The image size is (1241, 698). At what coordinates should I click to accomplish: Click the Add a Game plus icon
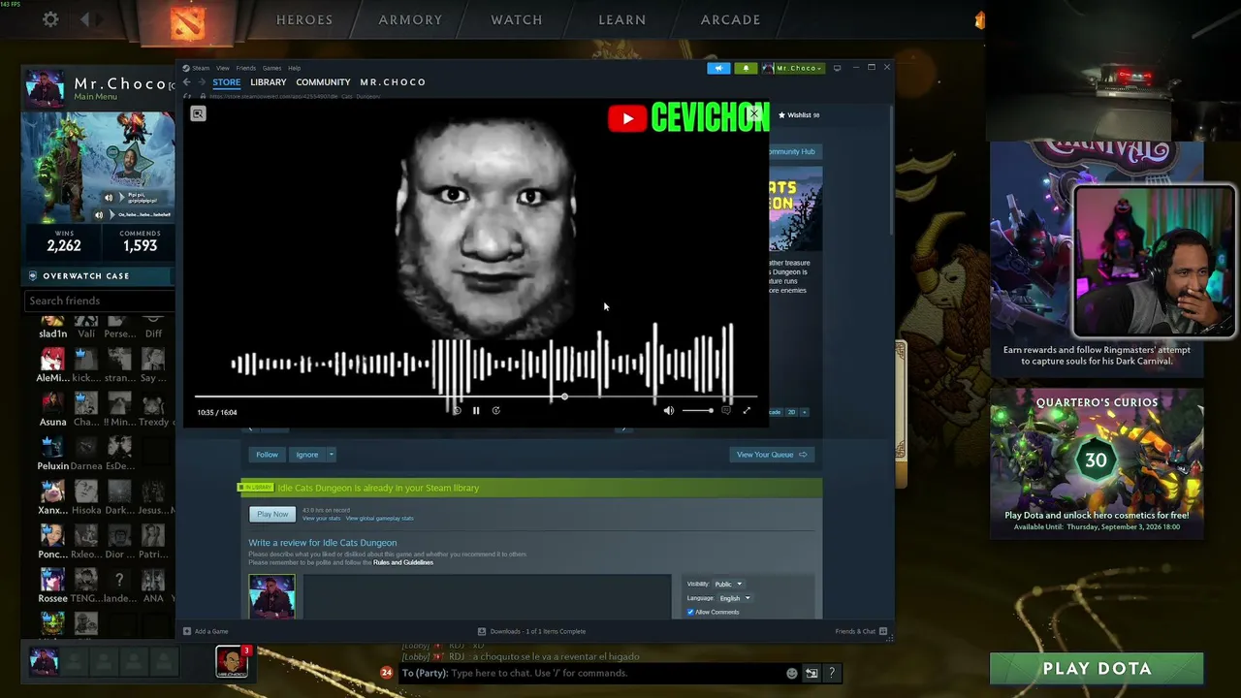187,631
